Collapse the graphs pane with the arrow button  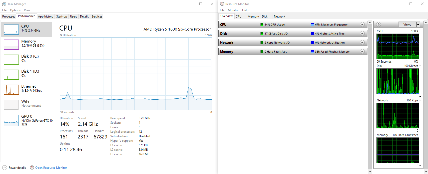(378, 24)
